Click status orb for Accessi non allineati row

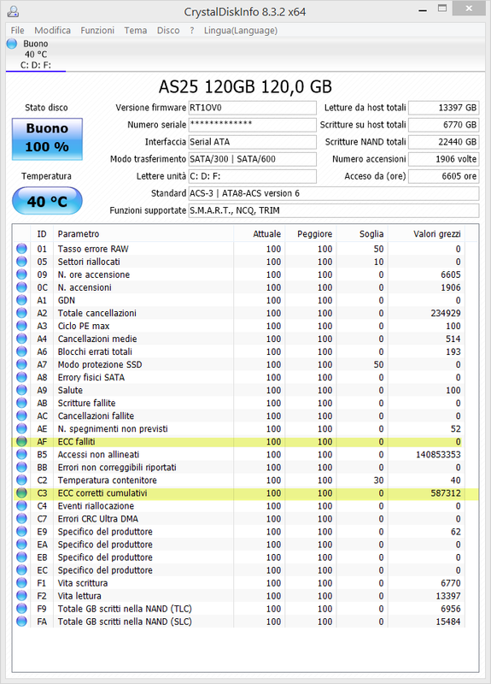(x=21, y=455)
